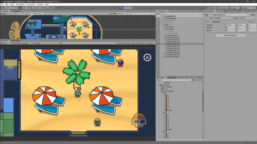The image size is (257, 144).
Task: Click the Step frame button
Action: click(x=130, y=8)
